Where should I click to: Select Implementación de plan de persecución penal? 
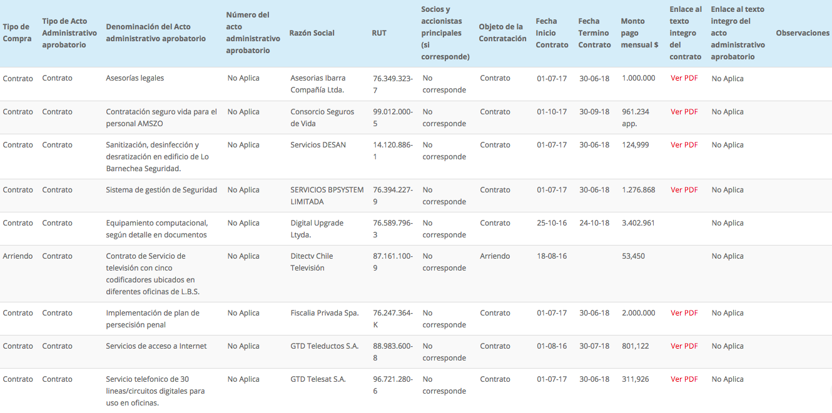point(153,319)
